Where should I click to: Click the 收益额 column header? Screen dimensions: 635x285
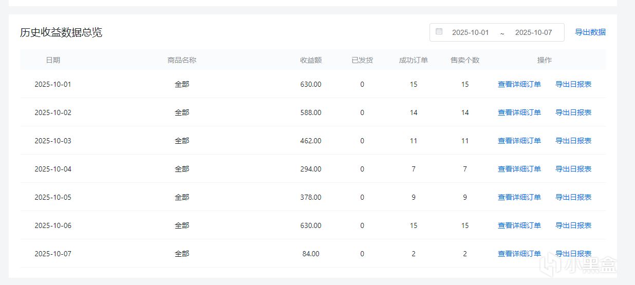click(x=311, y=60)
